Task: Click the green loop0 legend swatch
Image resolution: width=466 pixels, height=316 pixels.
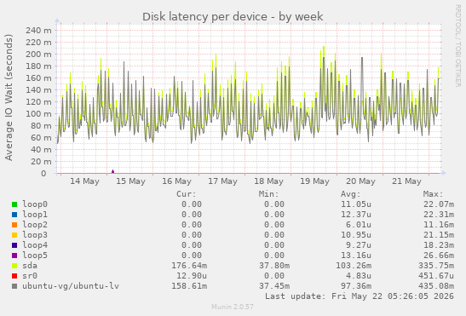Action: [14, 204]
